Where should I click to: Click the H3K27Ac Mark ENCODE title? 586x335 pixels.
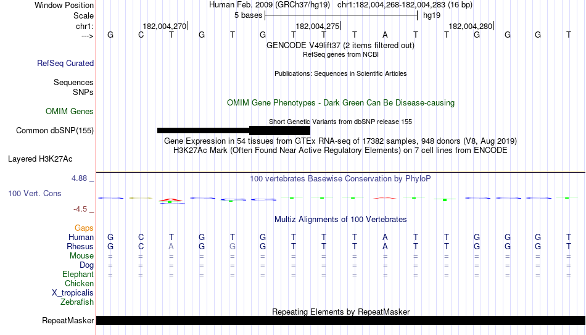pos(340,151)
